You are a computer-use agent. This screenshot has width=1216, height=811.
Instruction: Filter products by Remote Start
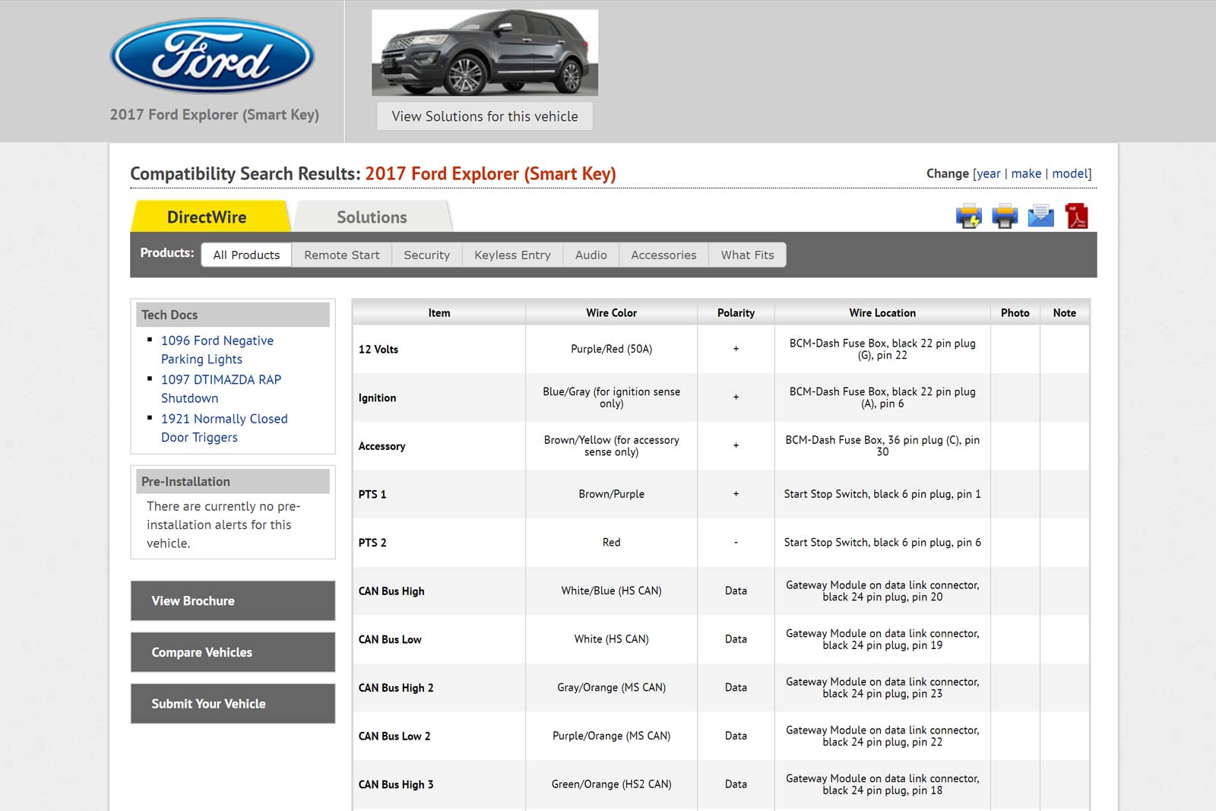(x=341, y=255)
